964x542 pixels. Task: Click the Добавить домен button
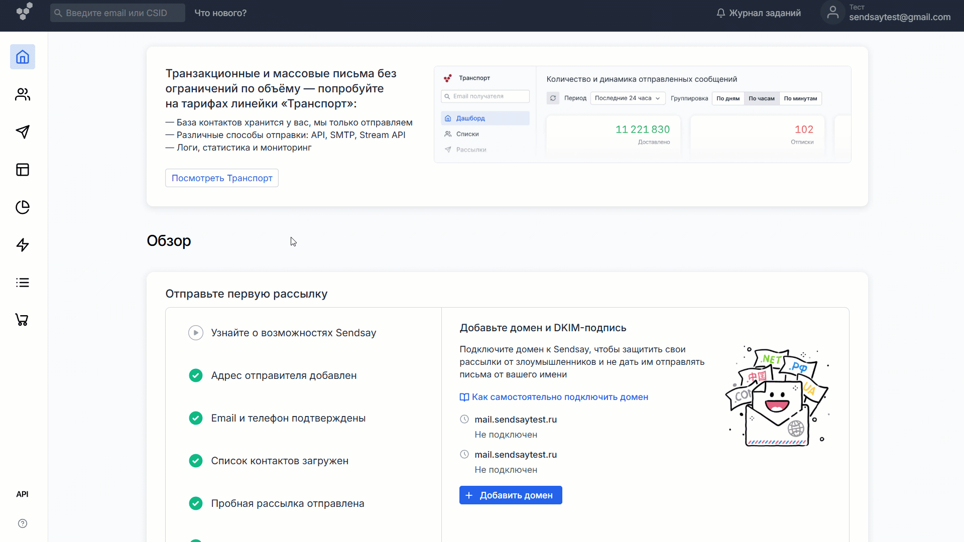510,495
